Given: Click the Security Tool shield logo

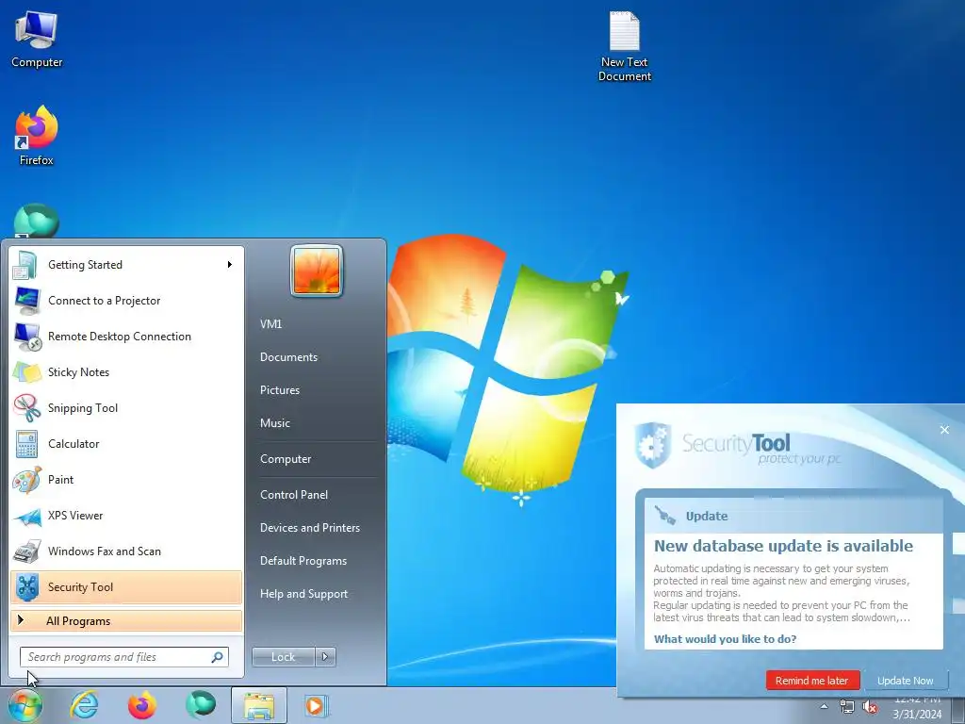Looking at the screenshot, I should (653, 445).
